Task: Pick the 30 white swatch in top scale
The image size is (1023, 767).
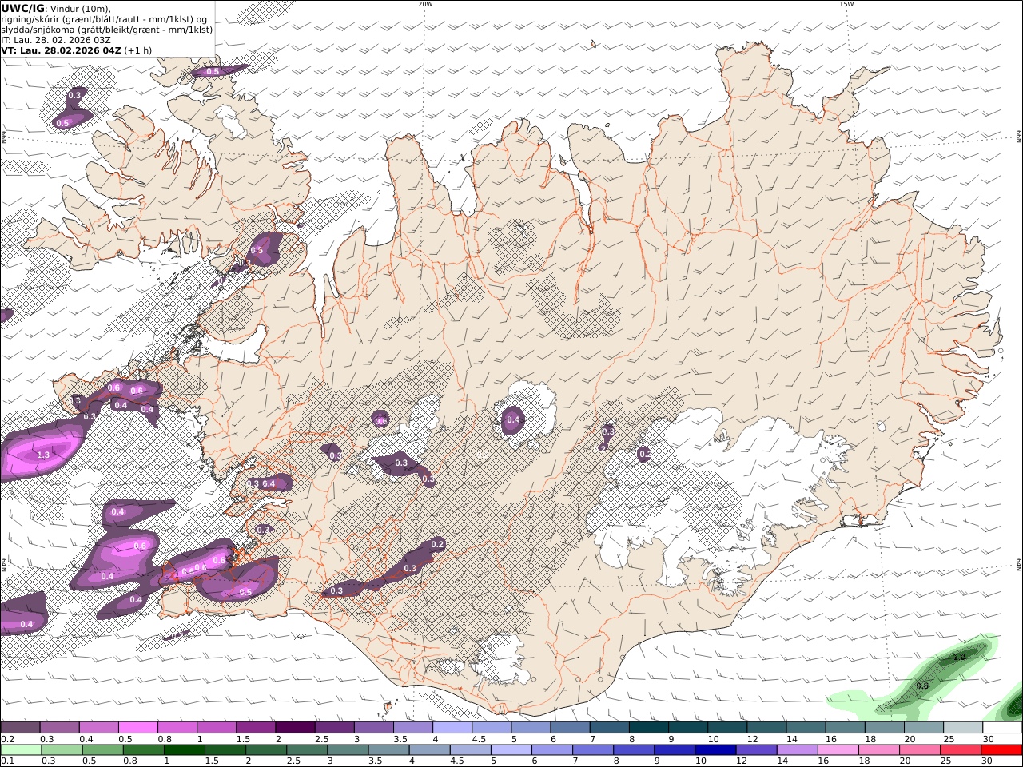Action: pos(1002,727)
